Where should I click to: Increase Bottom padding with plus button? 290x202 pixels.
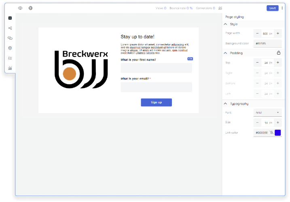pos(278,83)
